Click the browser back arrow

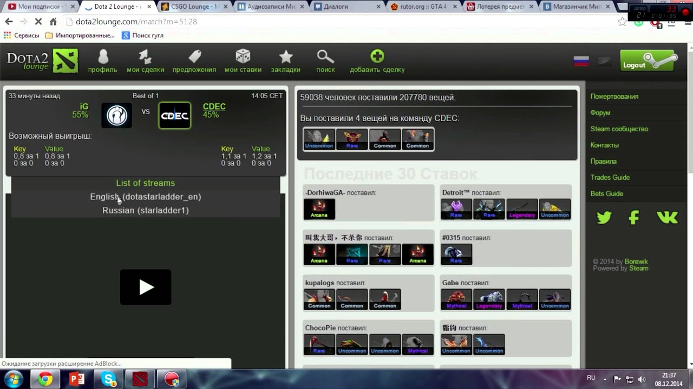pyautogui.click(x=9, y=22)
